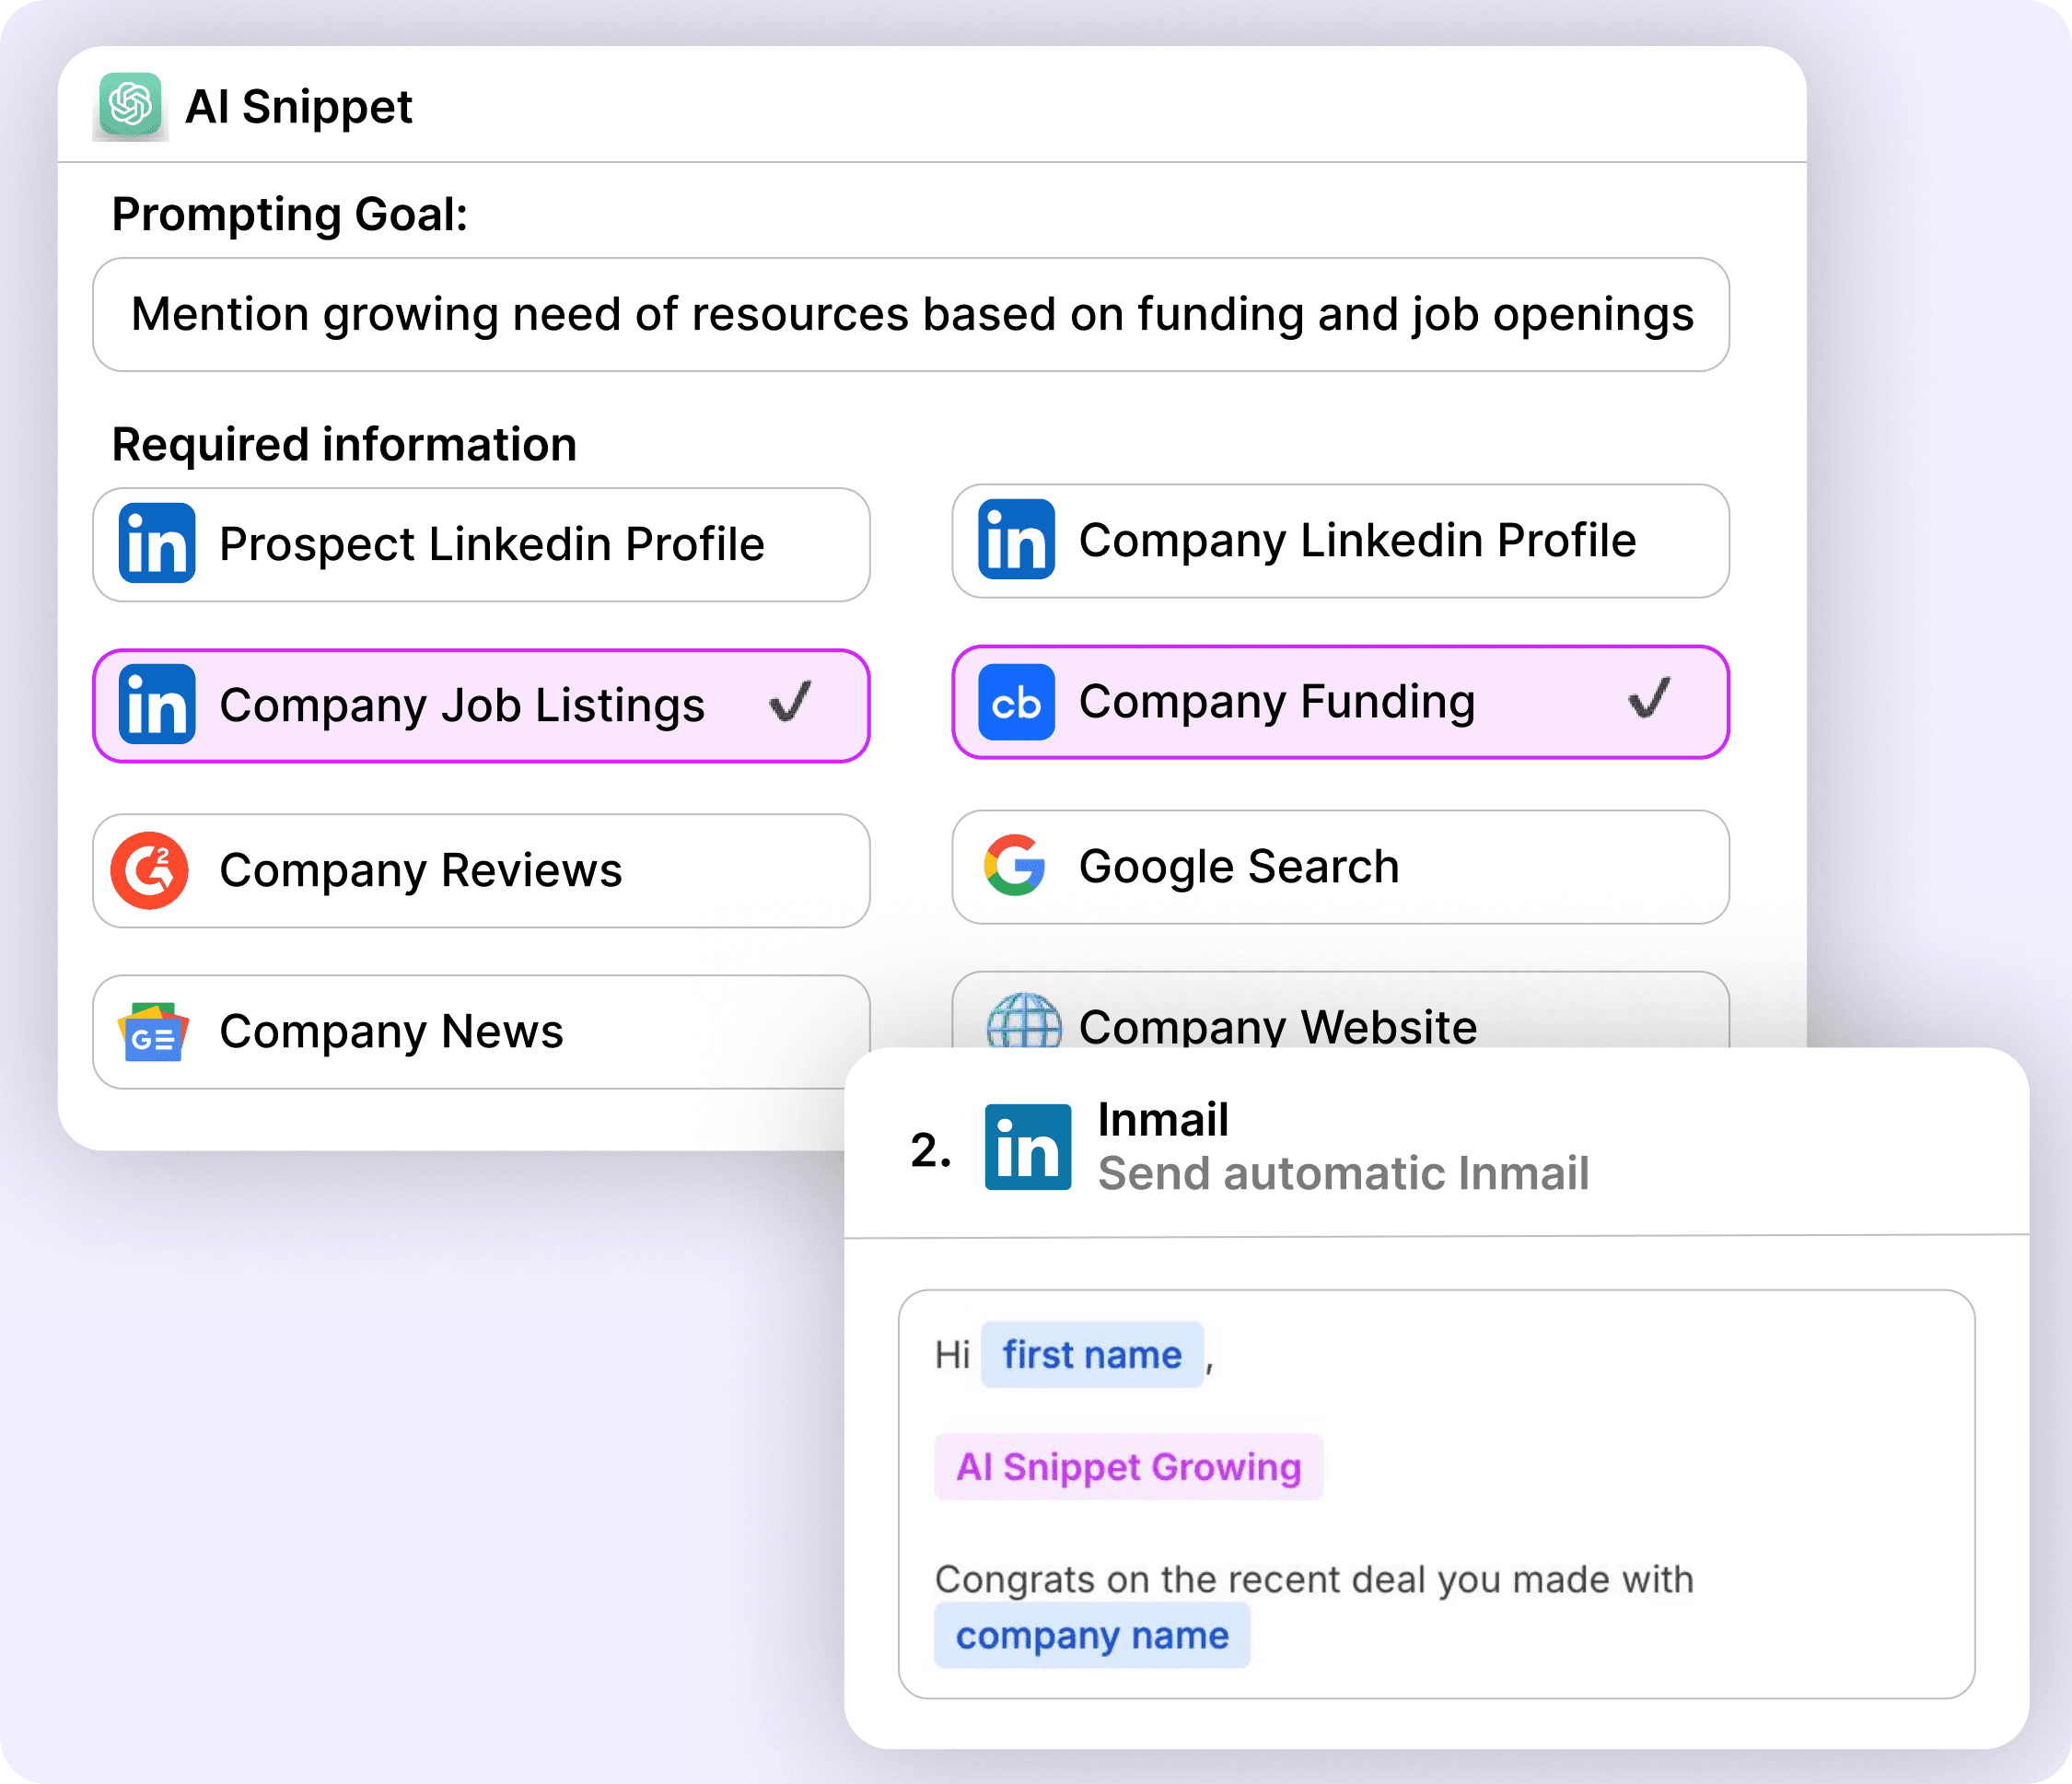Click the AI Snippet Growing tag
This screenshot has width=2072, height=1784.
[1129, 1467]
